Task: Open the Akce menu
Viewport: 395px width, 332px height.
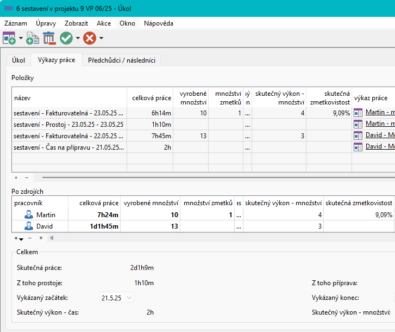Action: click(104, 23)
